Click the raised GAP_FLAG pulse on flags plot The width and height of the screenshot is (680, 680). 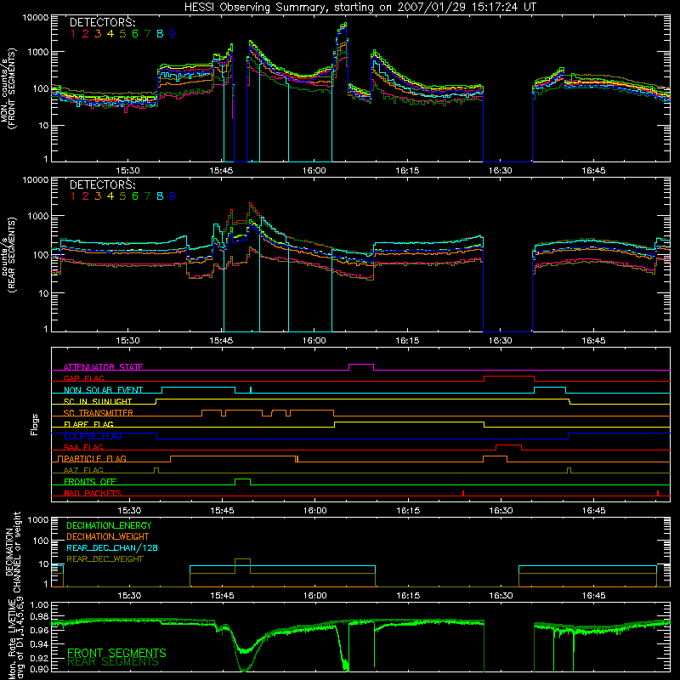pos(508,378)
